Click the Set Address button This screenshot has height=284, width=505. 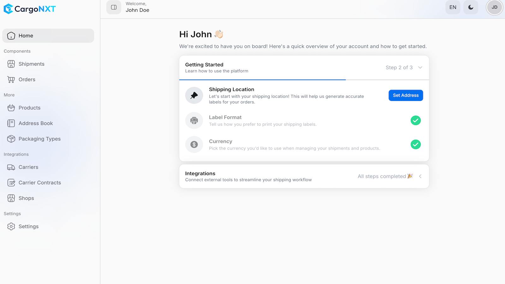tap(406, 95)
